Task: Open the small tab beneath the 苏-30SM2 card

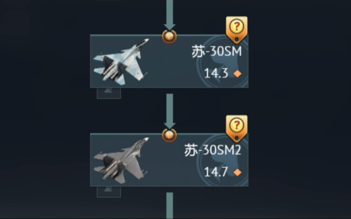Action: click(109, 192)
